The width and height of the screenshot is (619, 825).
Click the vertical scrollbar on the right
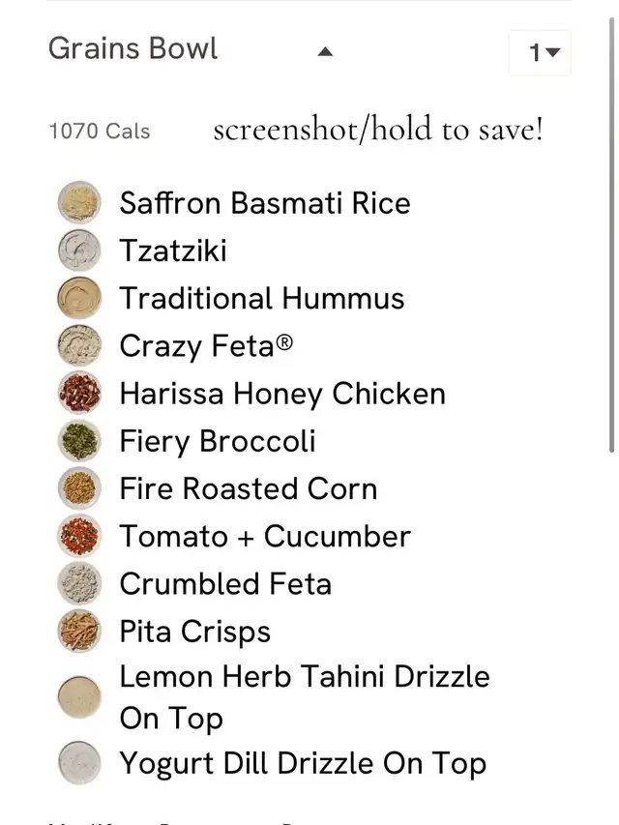coord(611,234)
